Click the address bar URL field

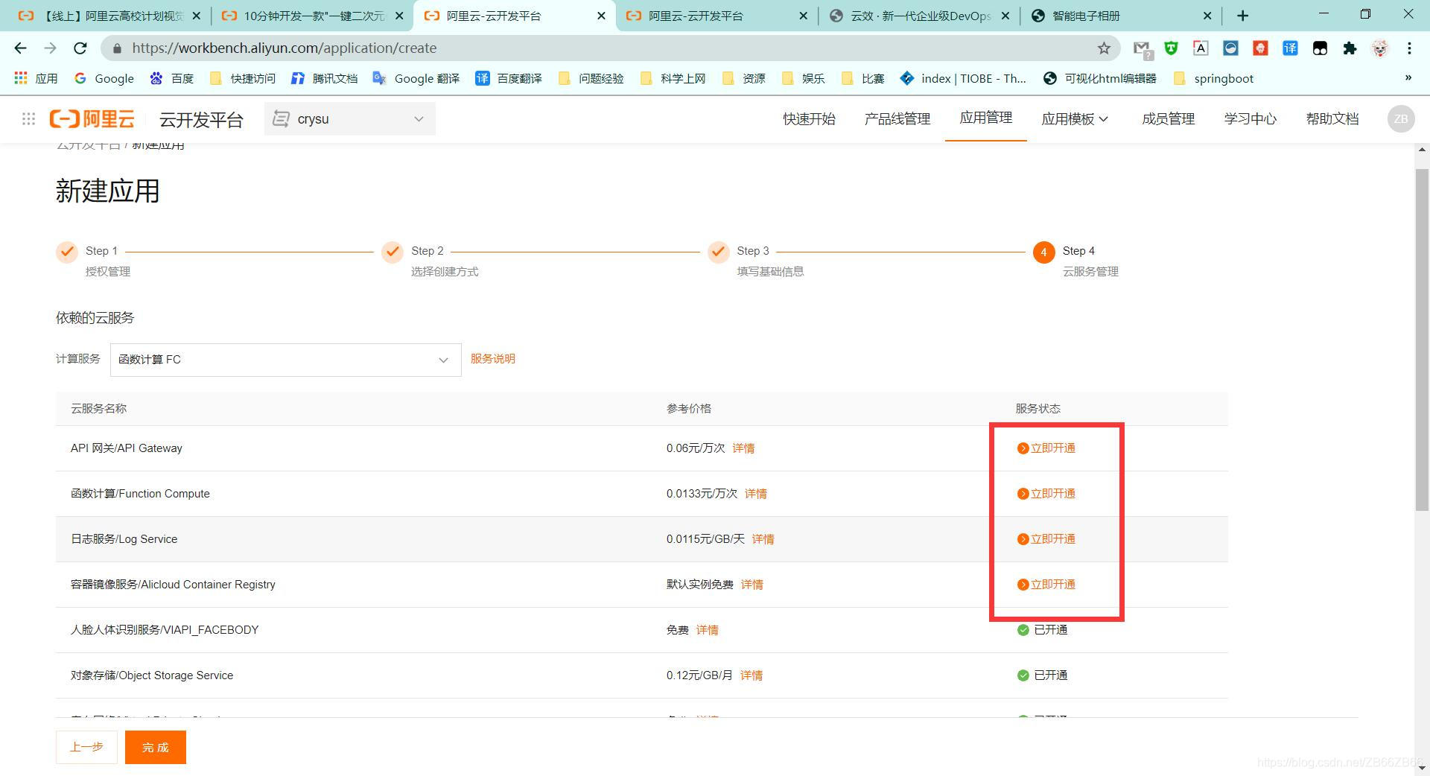[611, 48]
